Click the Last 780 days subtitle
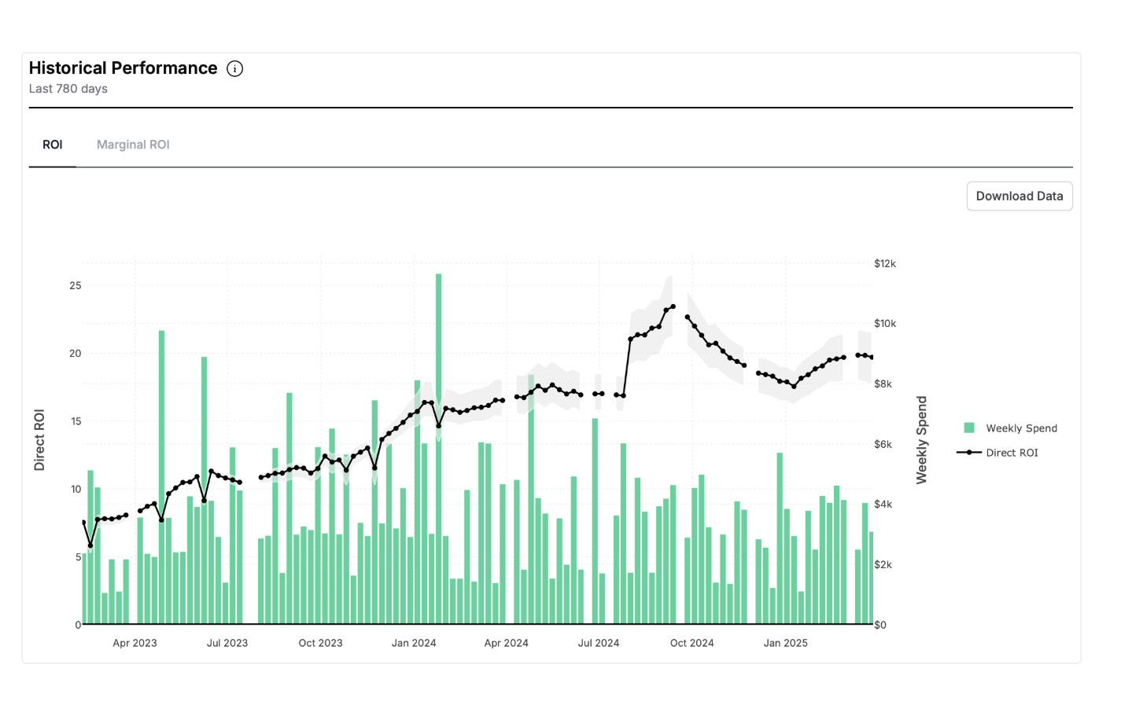 click(x=68, y=89)
